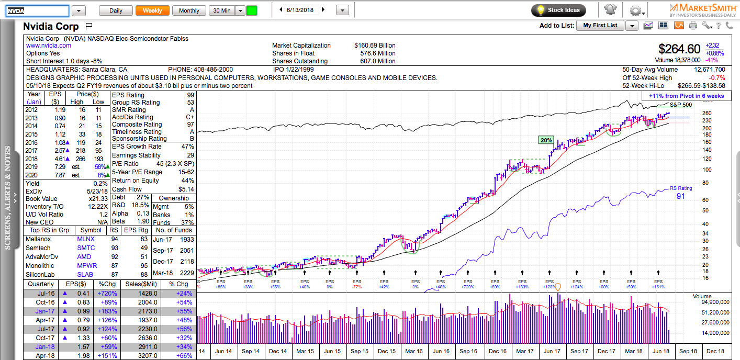Select the Monthly chart period
Image resolution: width=740 pixels, height=360 pixels.
(x=189, y=10)
